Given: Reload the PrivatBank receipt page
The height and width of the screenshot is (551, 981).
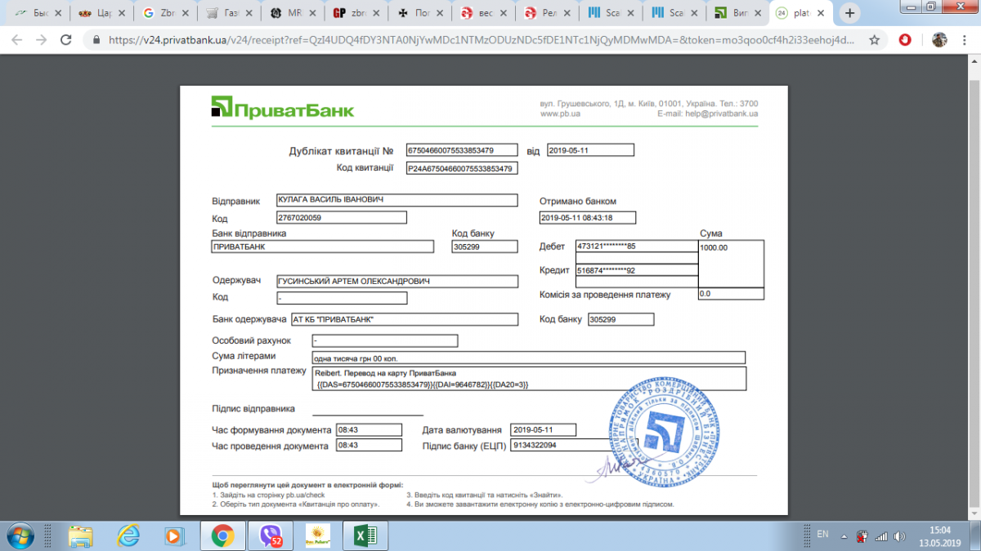Looking at the screenshot, I should [65, 39].
